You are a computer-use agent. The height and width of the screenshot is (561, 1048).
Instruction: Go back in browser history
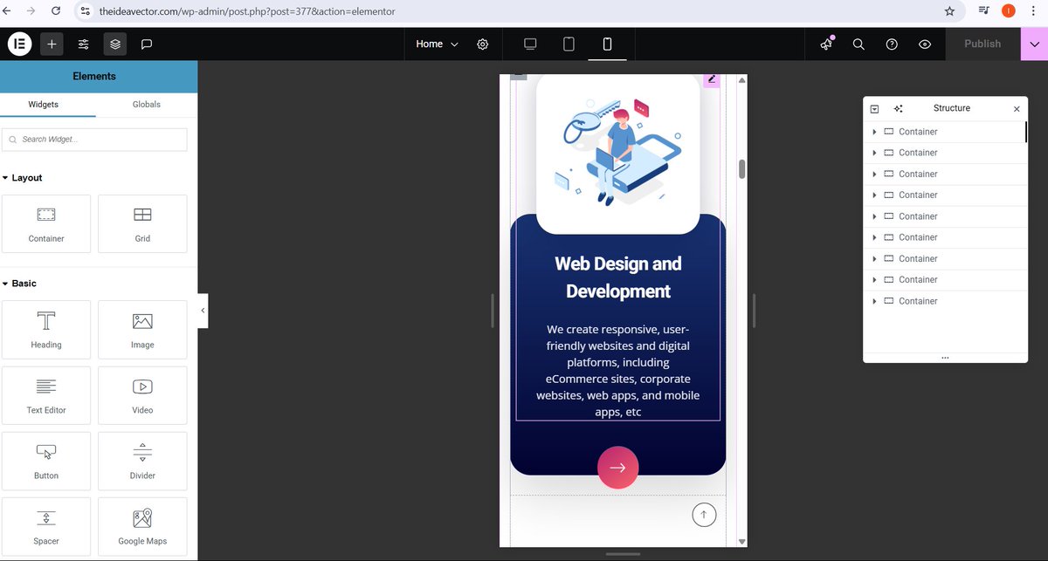(9, 11)
